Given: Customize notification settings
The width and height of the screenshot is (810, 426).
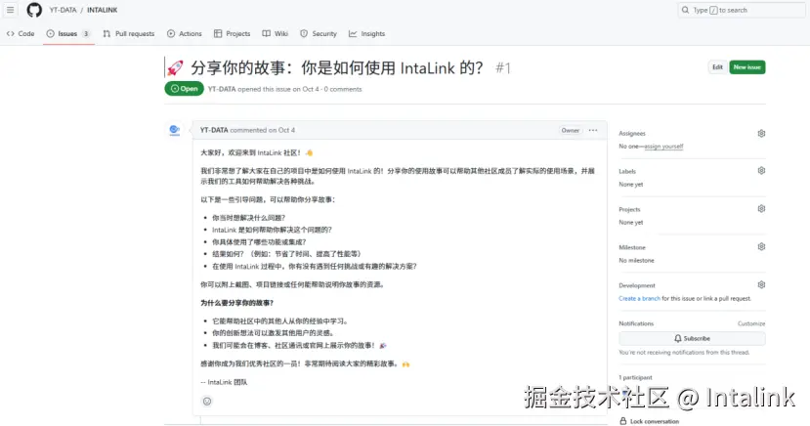Looking at the screenshot, I should coord(751,323).
